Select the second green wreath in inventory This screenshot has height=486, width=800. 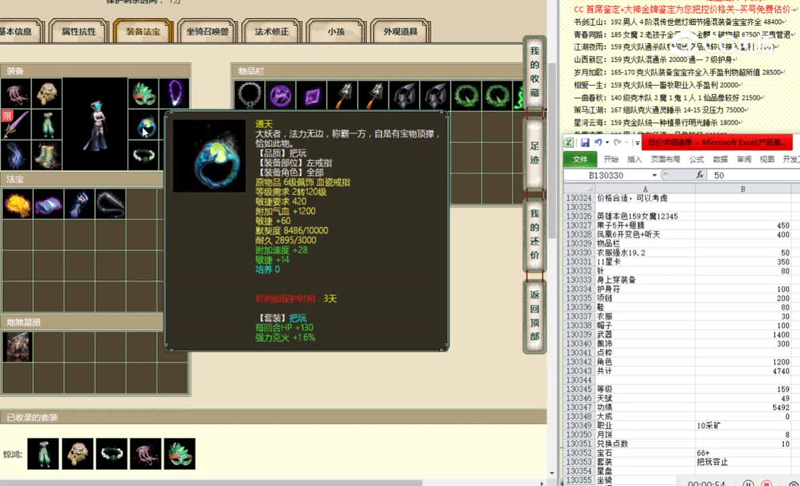tap(497, 95)
